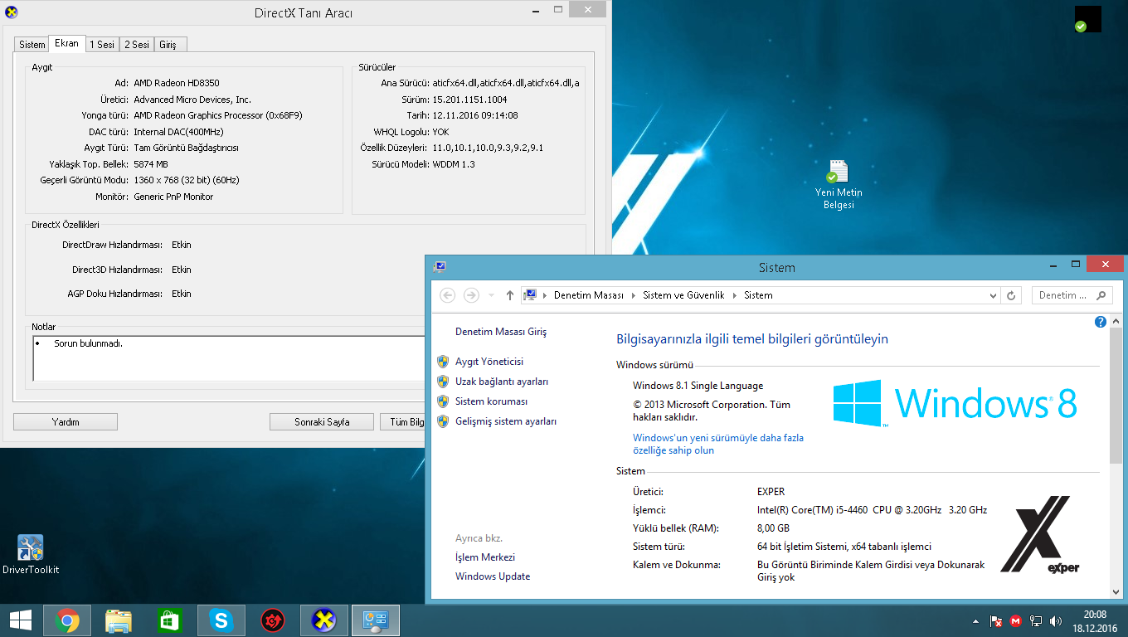Show hidden system tray icons
1128x637 pixels.
tap(976, 621)
